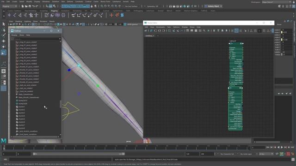Toggle Auto Keyframe red button
Screen dimensions: 296x166
pos(288,154)
